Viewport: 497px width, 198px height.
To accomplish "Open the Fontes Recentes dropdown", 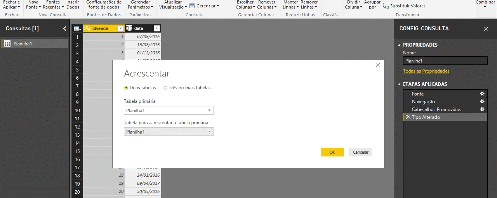I will click(53, 5).
